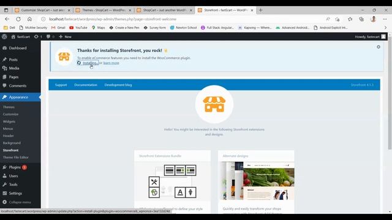Open Widgets submenu item

click(9, 122)
